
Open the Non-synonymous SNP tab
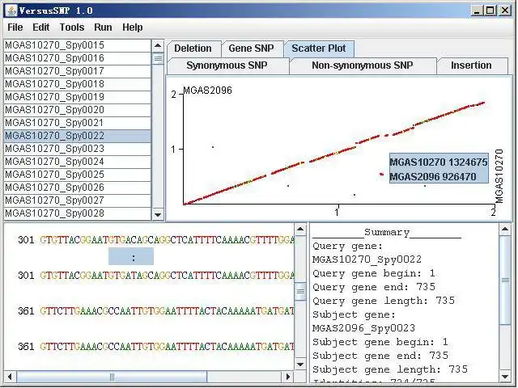363,65
